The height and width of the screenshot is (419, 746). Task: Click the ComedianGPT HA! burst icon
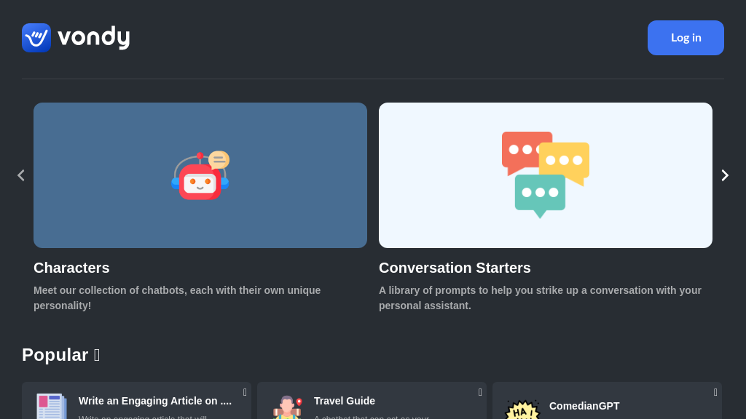click(x=522, y=410)
